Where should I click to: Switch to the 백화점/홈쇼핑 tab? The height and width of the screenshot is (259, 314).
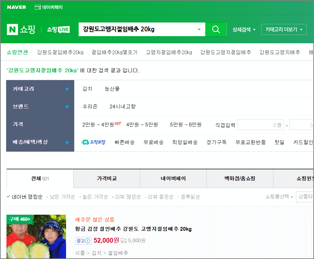point(240,178)
